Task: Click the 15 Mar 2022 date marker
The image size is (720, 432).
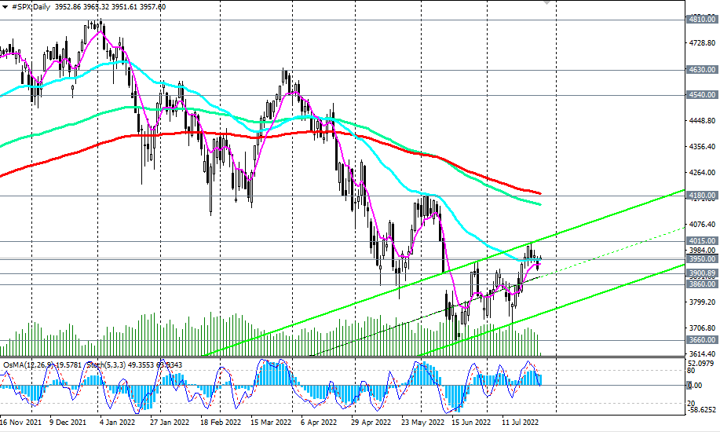Action: coord(271,422)
